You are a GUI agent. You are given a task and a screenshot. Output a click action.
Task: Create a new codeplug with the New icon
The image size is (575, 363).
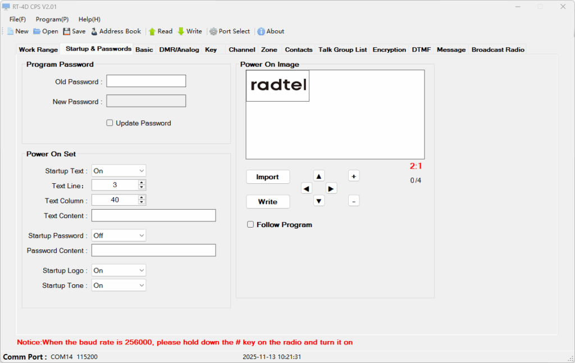coord(17,31)
